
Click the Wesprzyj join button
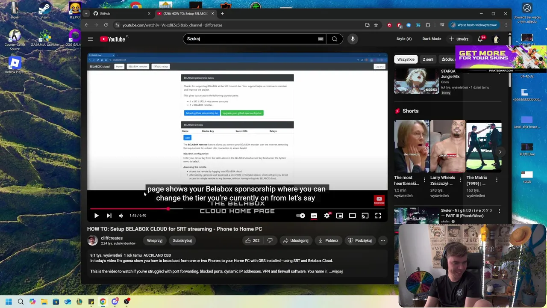155,240
